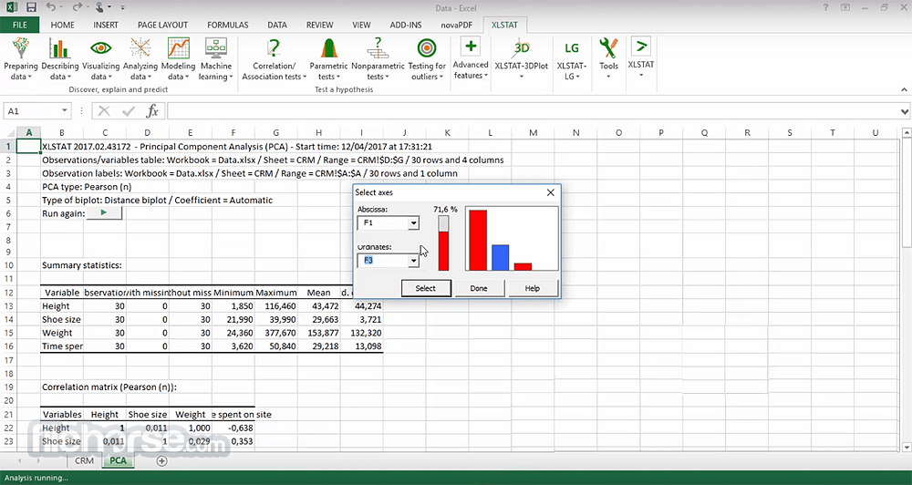
Task: Open the Parametric tests tool
Action: pos(328,58)
